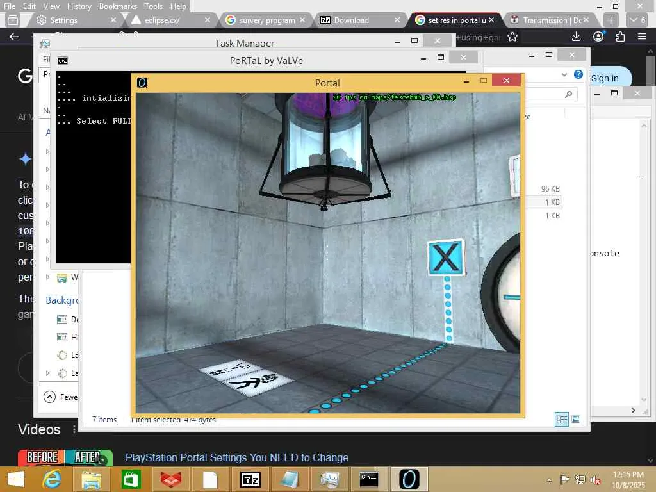Switch to Task Manager on taskbar

[x=330, y=479]
